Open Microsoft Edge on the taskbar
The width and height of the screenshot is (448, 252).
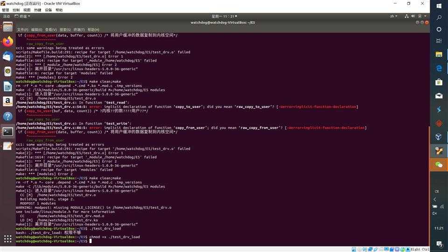[x=439, y=68]
